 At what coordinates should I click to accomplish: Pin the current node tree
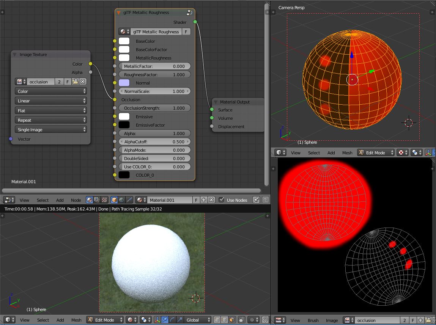[256, 200]
